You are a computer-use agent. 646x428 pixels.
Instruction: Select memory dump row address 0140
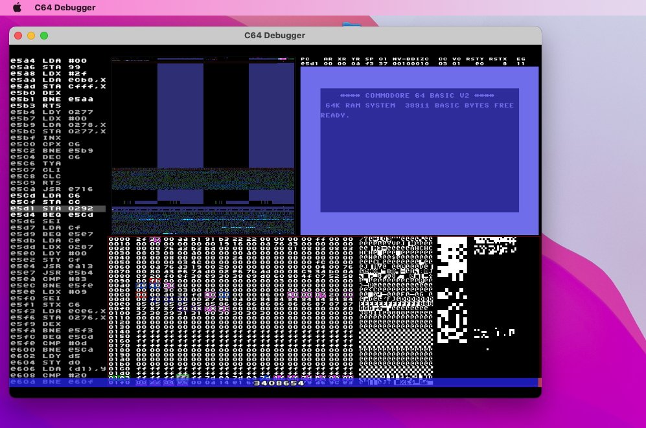click(119, 332)
